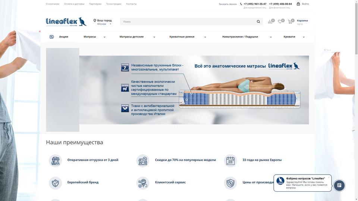Click the phone handset icon
The height and width of the screenshot is (201, 358).
[x=241, y=4]
